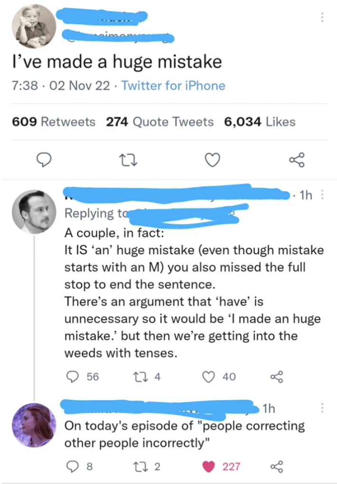Share the "people correcting other people incorrectly" reply
The image size is (337, 484).
(277, 467)
